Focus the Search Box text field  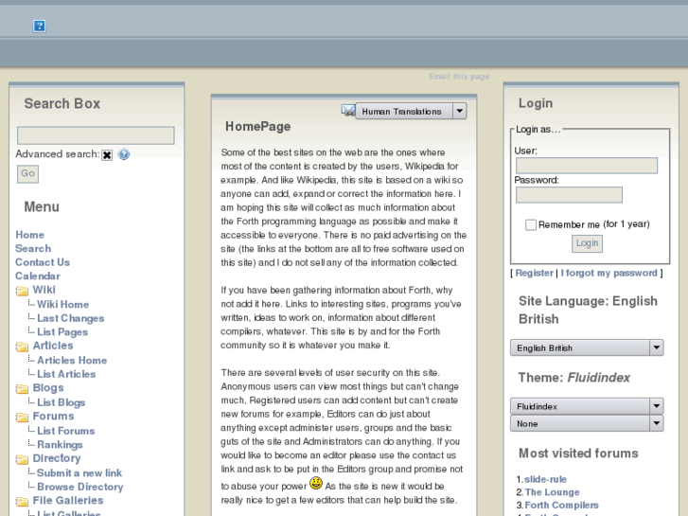coord(96,135)
